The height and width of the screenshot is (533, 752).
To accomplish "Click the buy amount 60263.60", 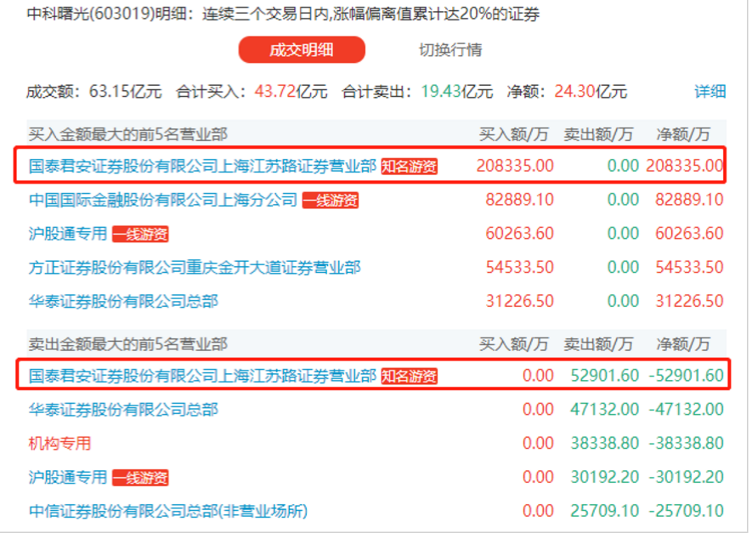I will 520,234.
